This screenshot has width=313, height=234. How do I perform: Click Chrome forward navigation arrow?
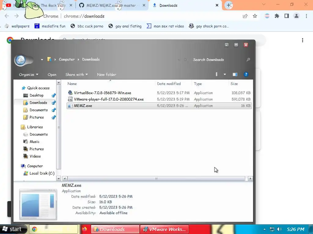pos(17,16)
